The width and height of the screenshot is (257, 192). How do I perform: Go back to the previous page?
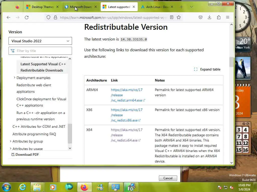9,17
